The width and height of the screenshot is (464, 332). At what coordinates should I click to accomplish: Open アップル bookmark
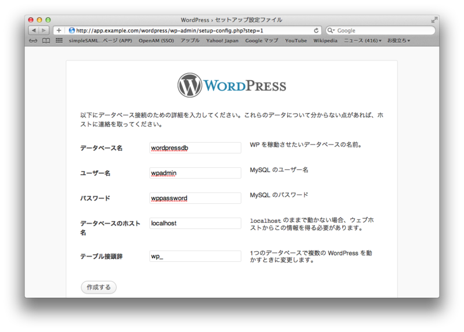point(190,41)
